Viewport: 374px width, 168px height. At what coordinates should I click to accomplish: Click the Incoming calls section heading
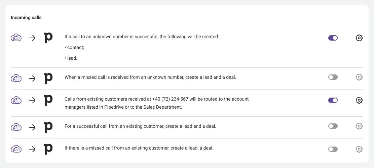(x=26, y=17)
